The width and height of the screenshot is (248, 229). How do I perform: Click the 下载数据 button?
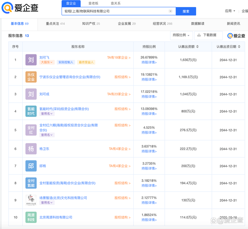point(208,35)
